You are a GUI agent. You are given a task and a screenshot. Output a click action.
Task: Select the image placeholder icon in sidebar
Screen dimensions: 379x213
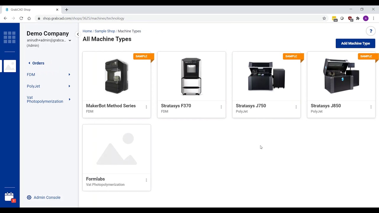click(10, 66)
